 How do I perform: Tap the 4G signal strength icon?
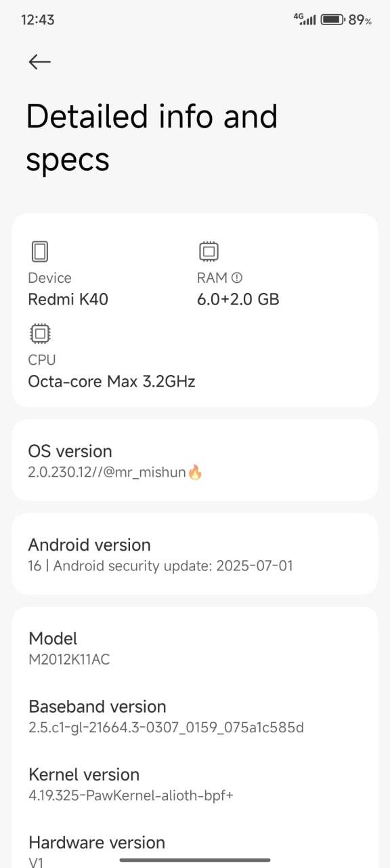305,19
